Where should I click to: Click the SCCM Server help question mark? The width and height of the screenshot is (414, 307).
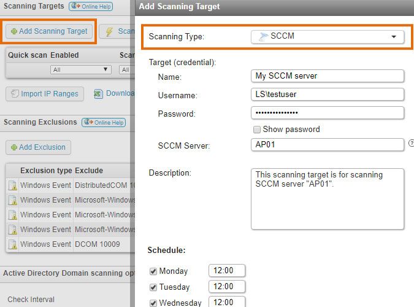pyautogui.click(x=411, y=144)
